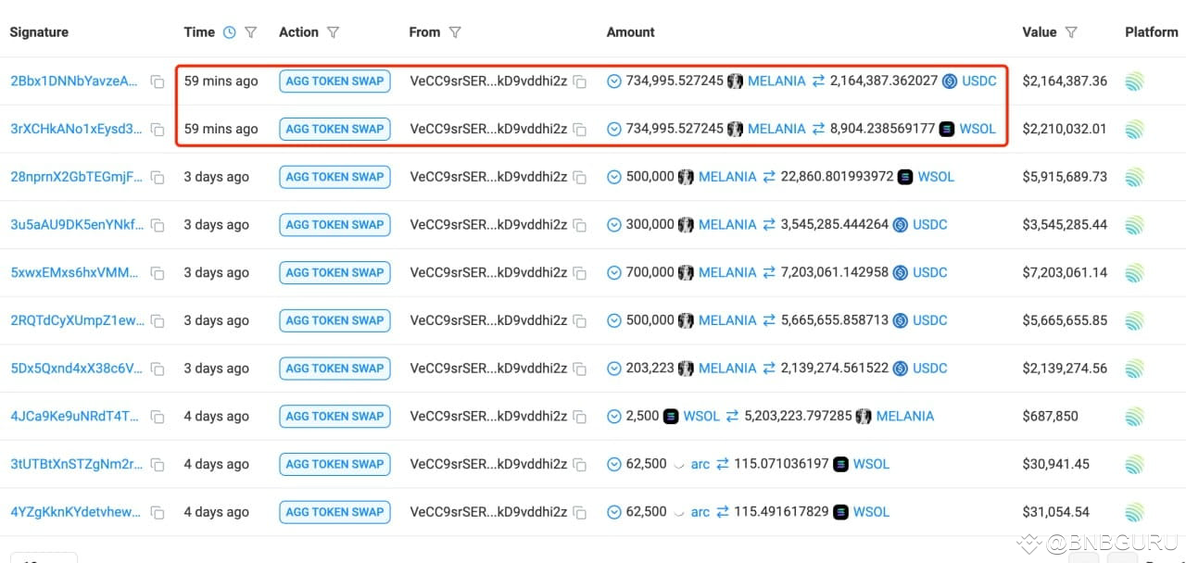Viewport: 1186px width, 563px height.
Task: Copy From address in $3,545,285.44 row
Action: click(579, 225)
